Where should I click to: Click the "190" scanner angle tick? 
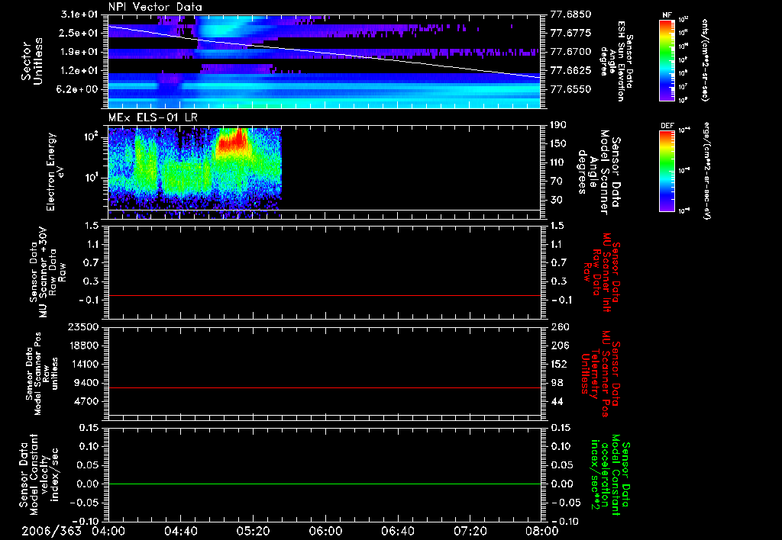(x=558, y=125)
